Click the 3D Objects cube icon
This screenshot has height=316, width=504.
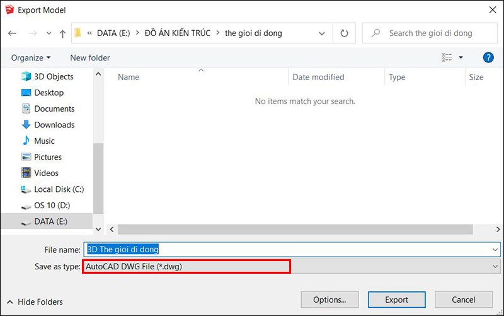(26, 76)
